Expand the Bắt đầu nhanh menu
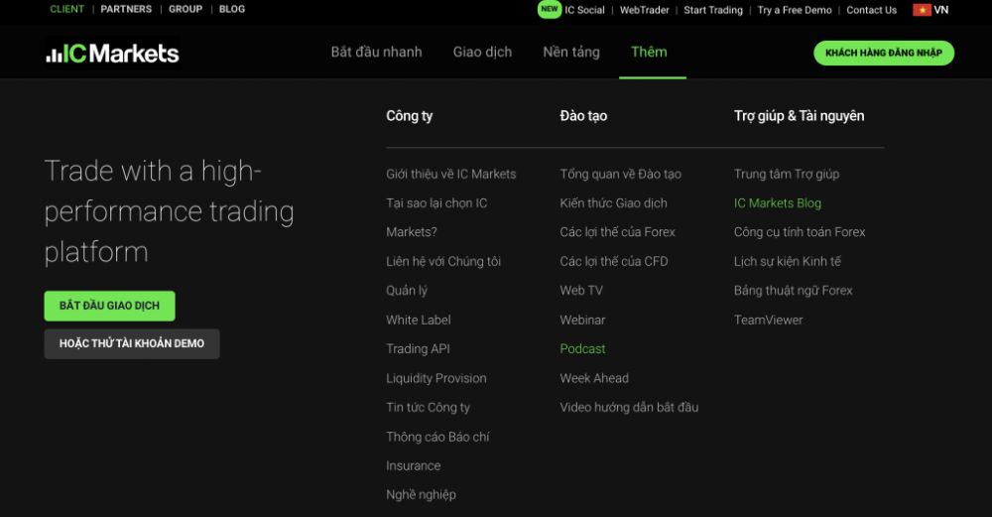This screenshot has height=517, width=992. [376, 52]
